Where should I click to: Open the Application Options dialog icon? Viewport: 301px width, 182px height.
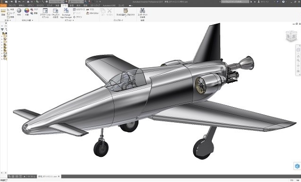coord(45,13)
